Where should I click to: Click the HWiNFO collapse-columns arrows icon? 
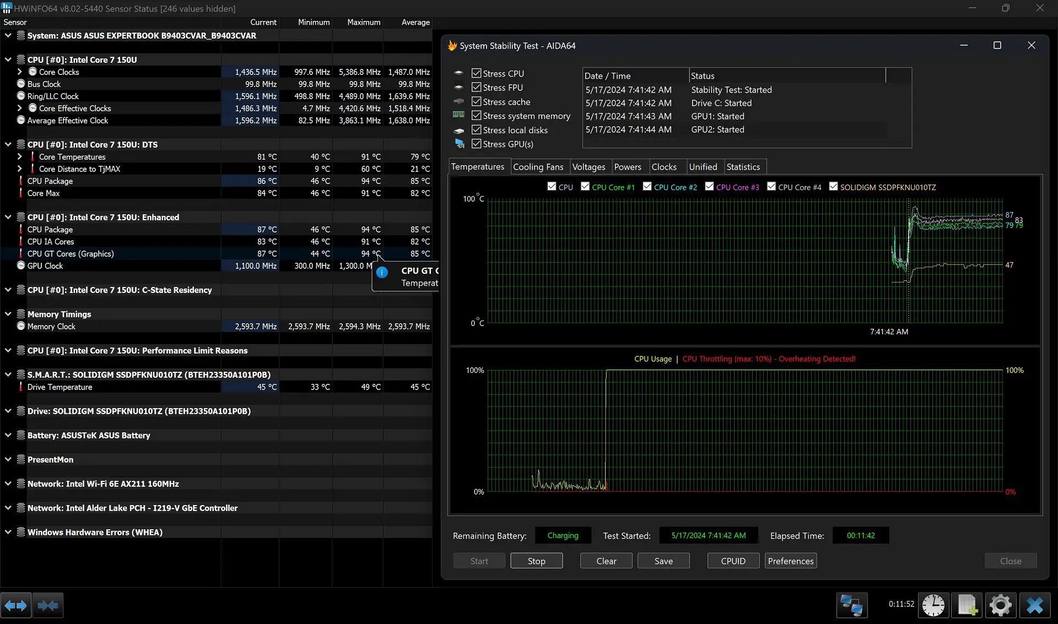[48, 606]
